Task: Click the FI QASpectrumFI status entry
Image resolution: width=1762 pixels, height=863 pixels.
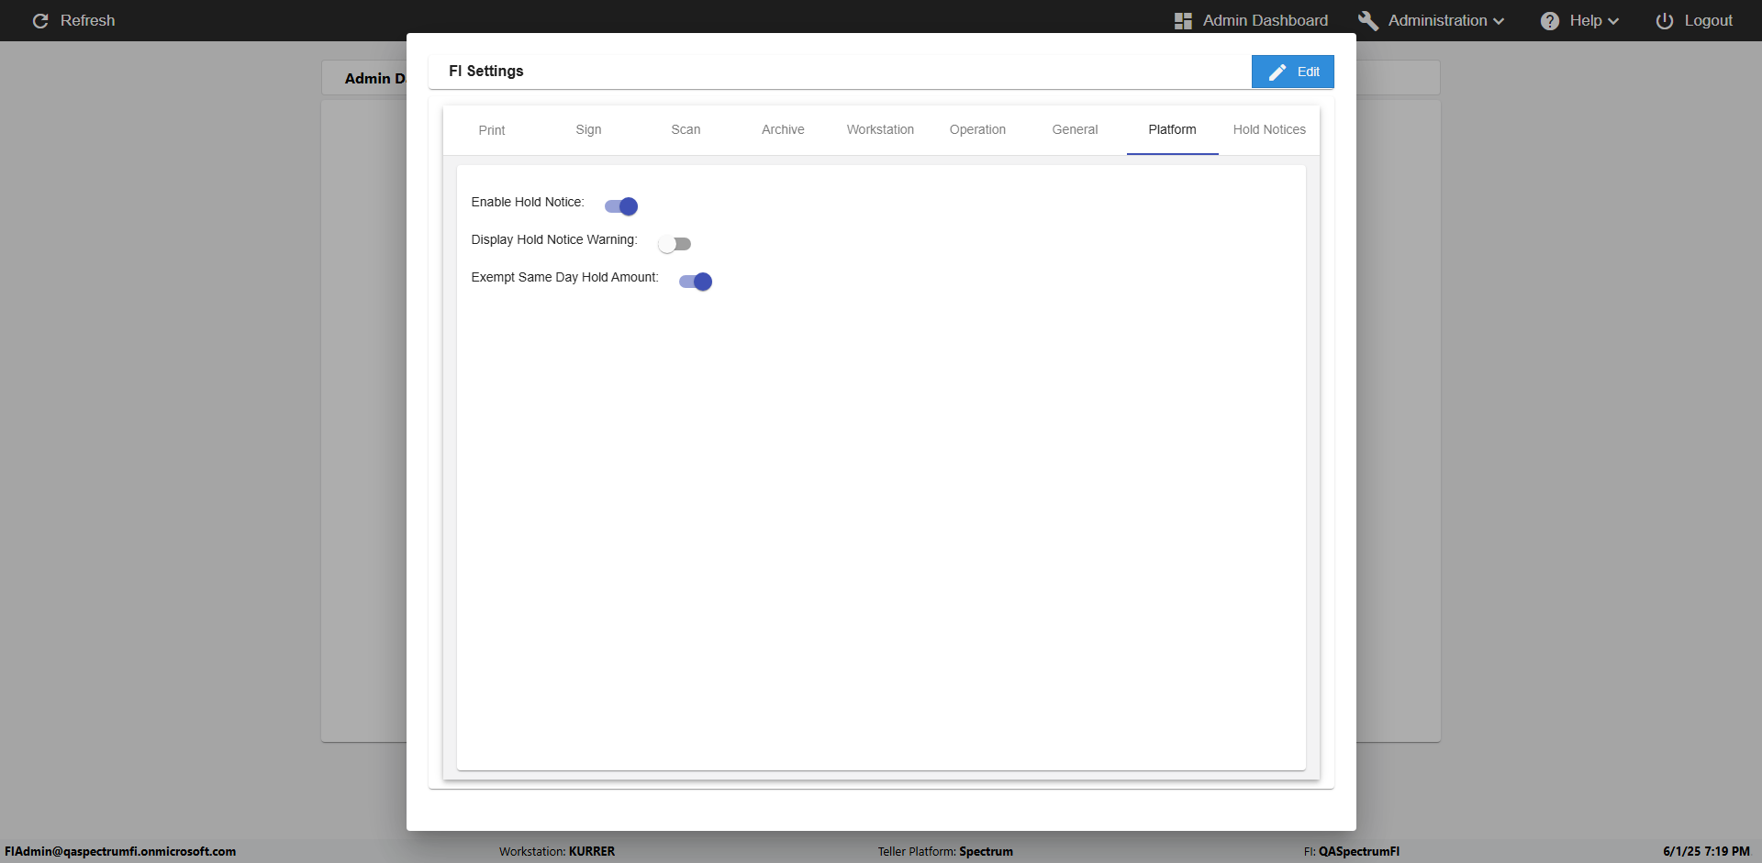Action: (1352, 852)
